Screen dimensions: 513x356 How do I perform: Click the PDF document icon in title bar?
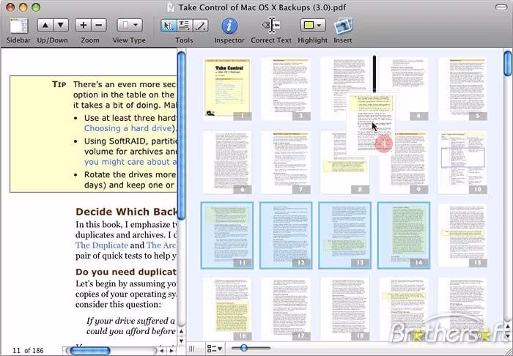pos(171,7)
